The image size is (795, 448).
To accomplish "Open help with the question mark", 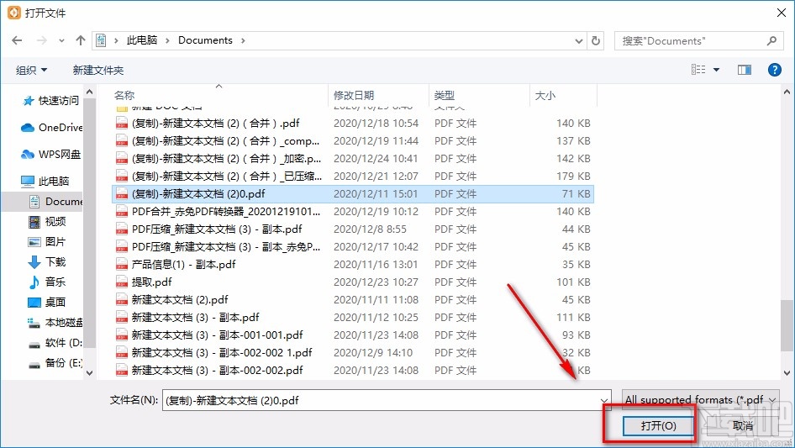I will (774, 70).
